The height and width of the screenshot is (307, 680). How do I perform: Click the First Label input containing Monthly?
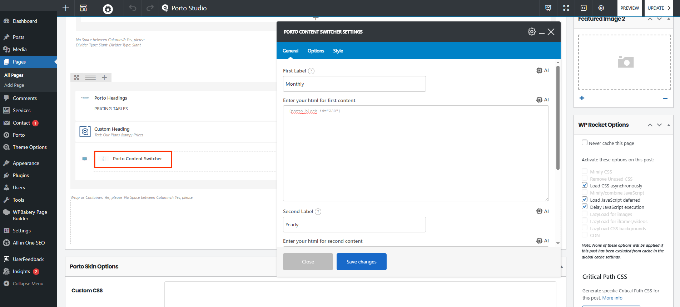click(354, 84)
